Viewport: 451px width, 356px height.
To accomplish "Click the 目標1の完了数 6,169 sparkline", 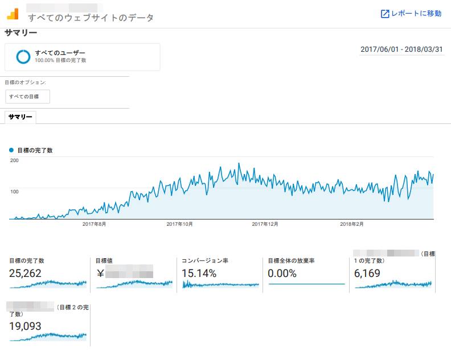I will pyautogui.click(x=393, y=283).
